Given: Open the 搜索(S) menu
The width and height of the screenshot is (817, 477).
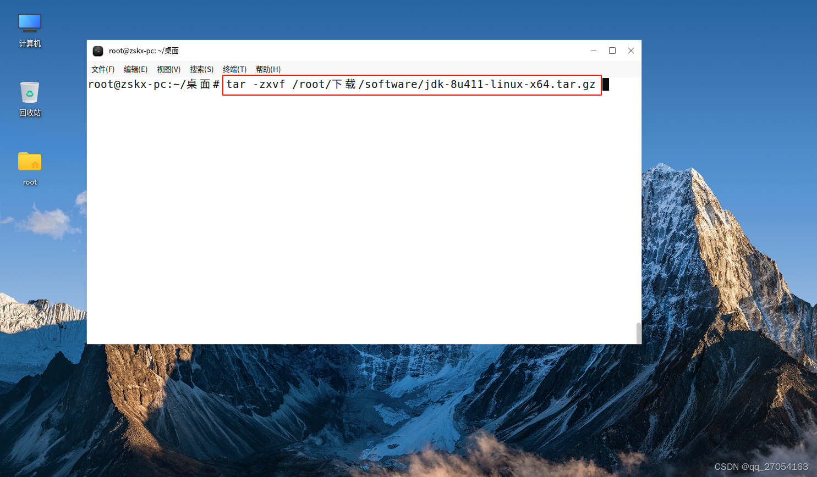Looking at the screenshot, I should pos(201,69).
